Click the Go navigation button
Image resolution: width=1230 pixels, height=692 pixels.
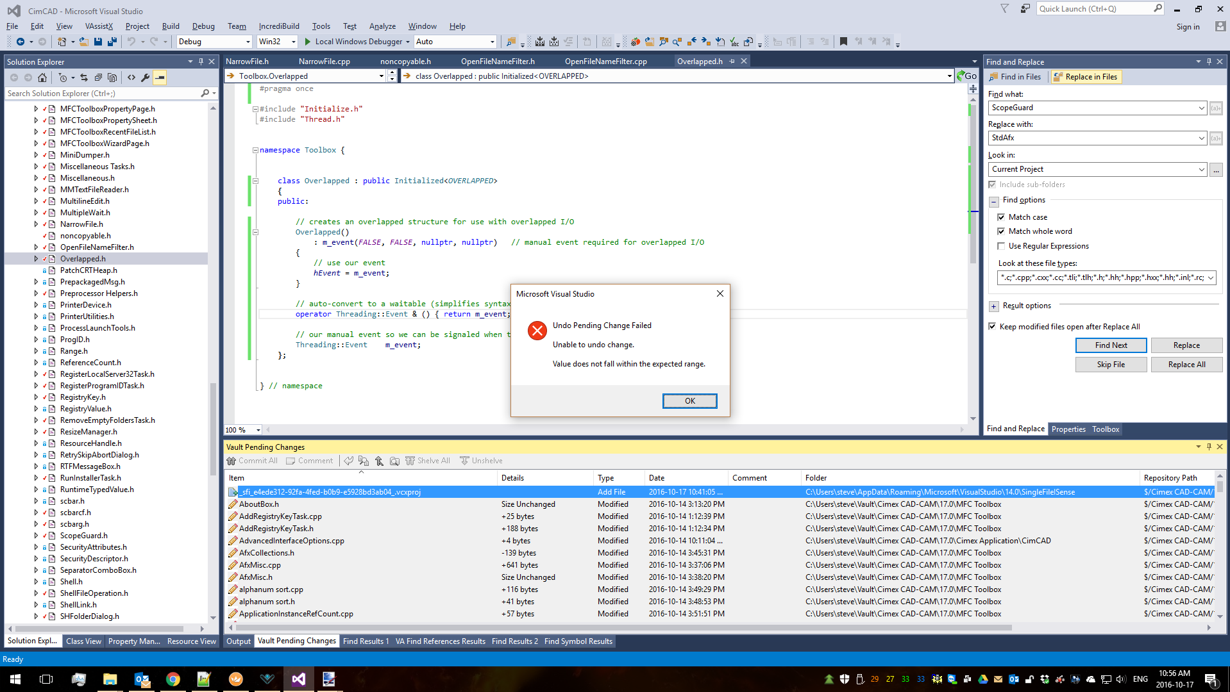(966, 76)
